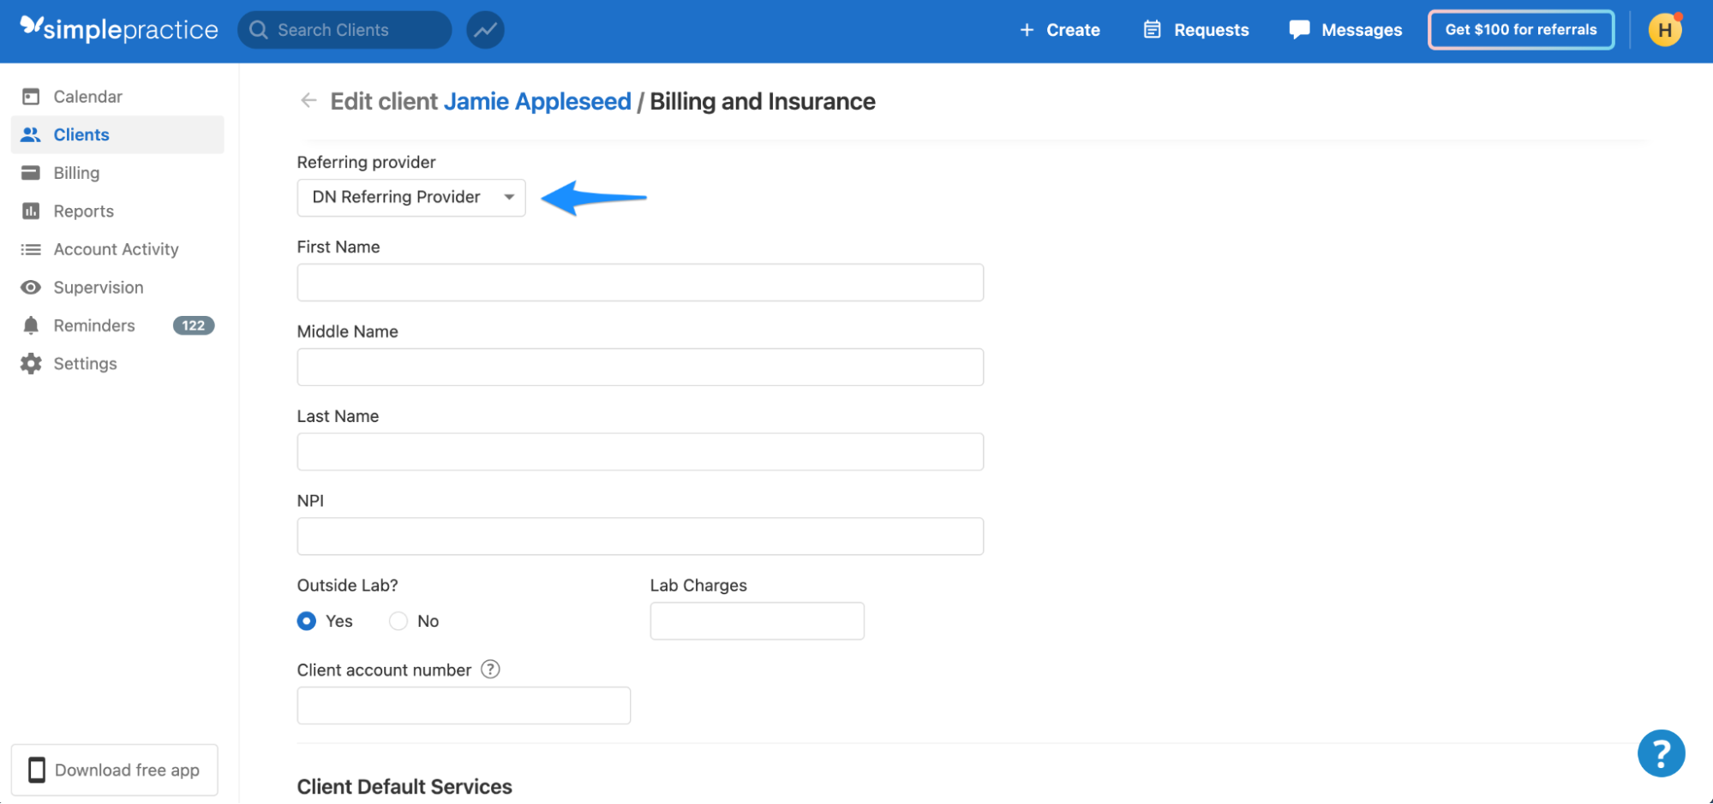Open the blue help question mark button

tap(1661, 753)
